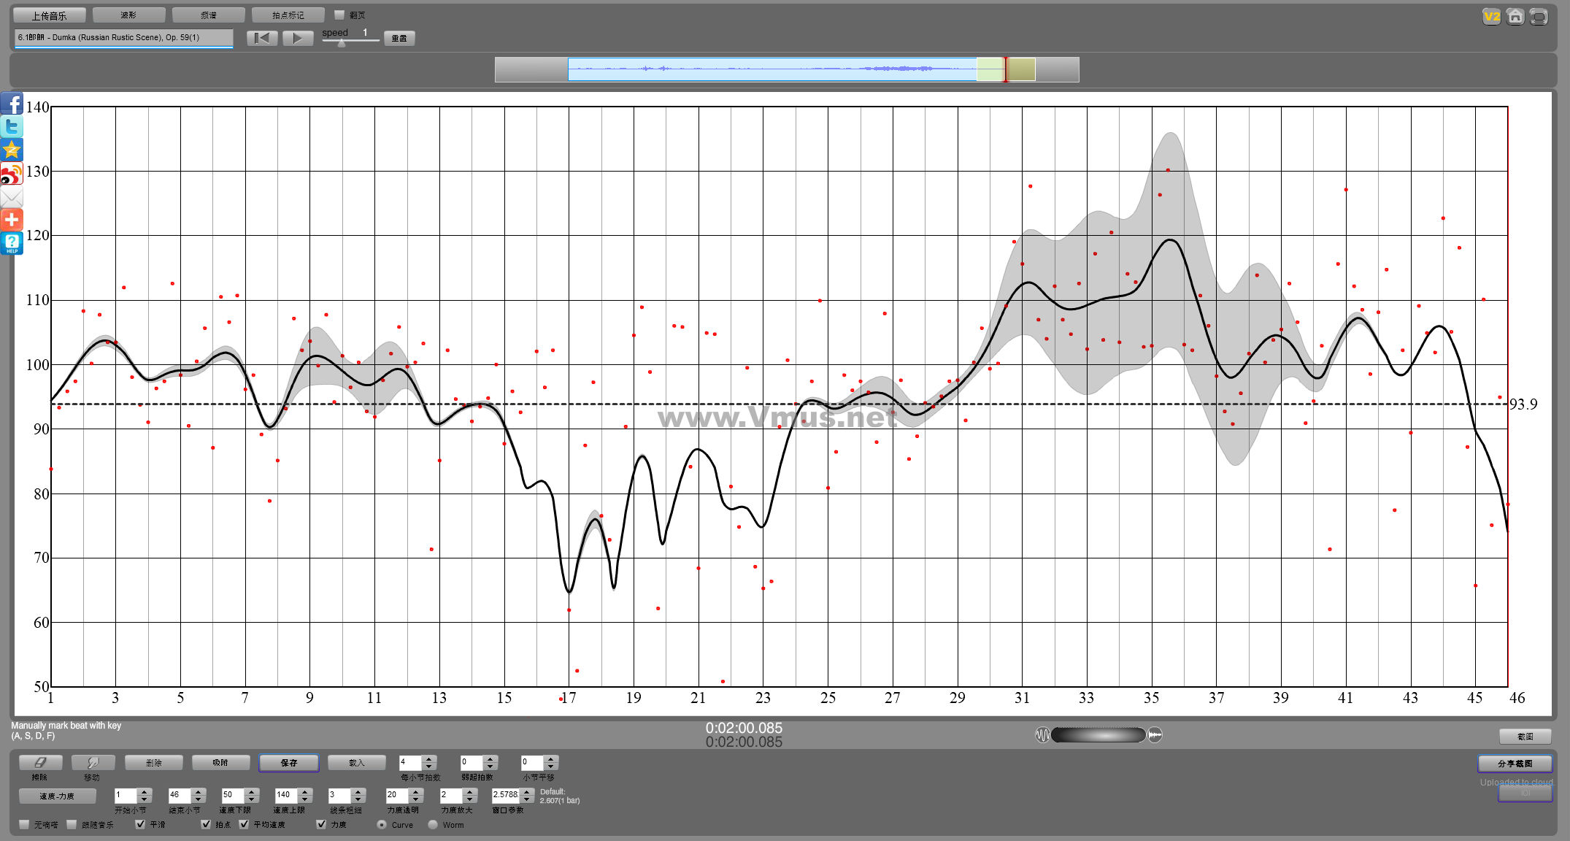Switch to the 波形 waveform view
The height and width of the screenshot is (841, 1570).
click(x=128, y=15)
